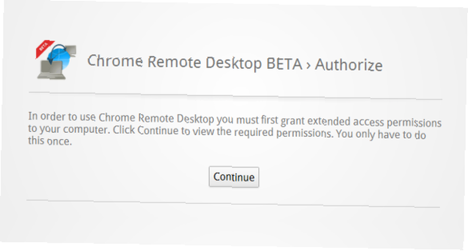This screenshot has width=468, height=251.
Task: Click the word Chrome in the heading
Action: click(115, 61)
